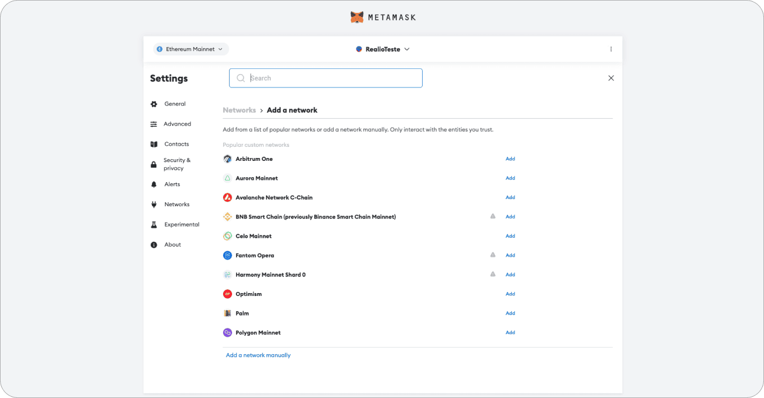Open Advanced settings
Image resolution: width=764 pixels, height=398 pixels.
[x=177, y=124]
